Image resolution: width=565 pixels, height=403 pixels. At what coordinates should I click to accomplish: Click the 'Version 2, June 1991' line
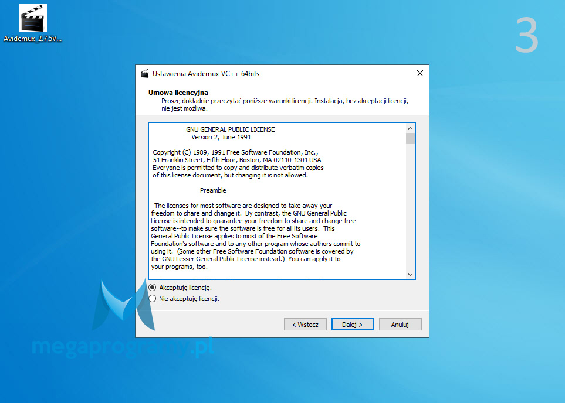pyautogui.click(x=221, y=137)
